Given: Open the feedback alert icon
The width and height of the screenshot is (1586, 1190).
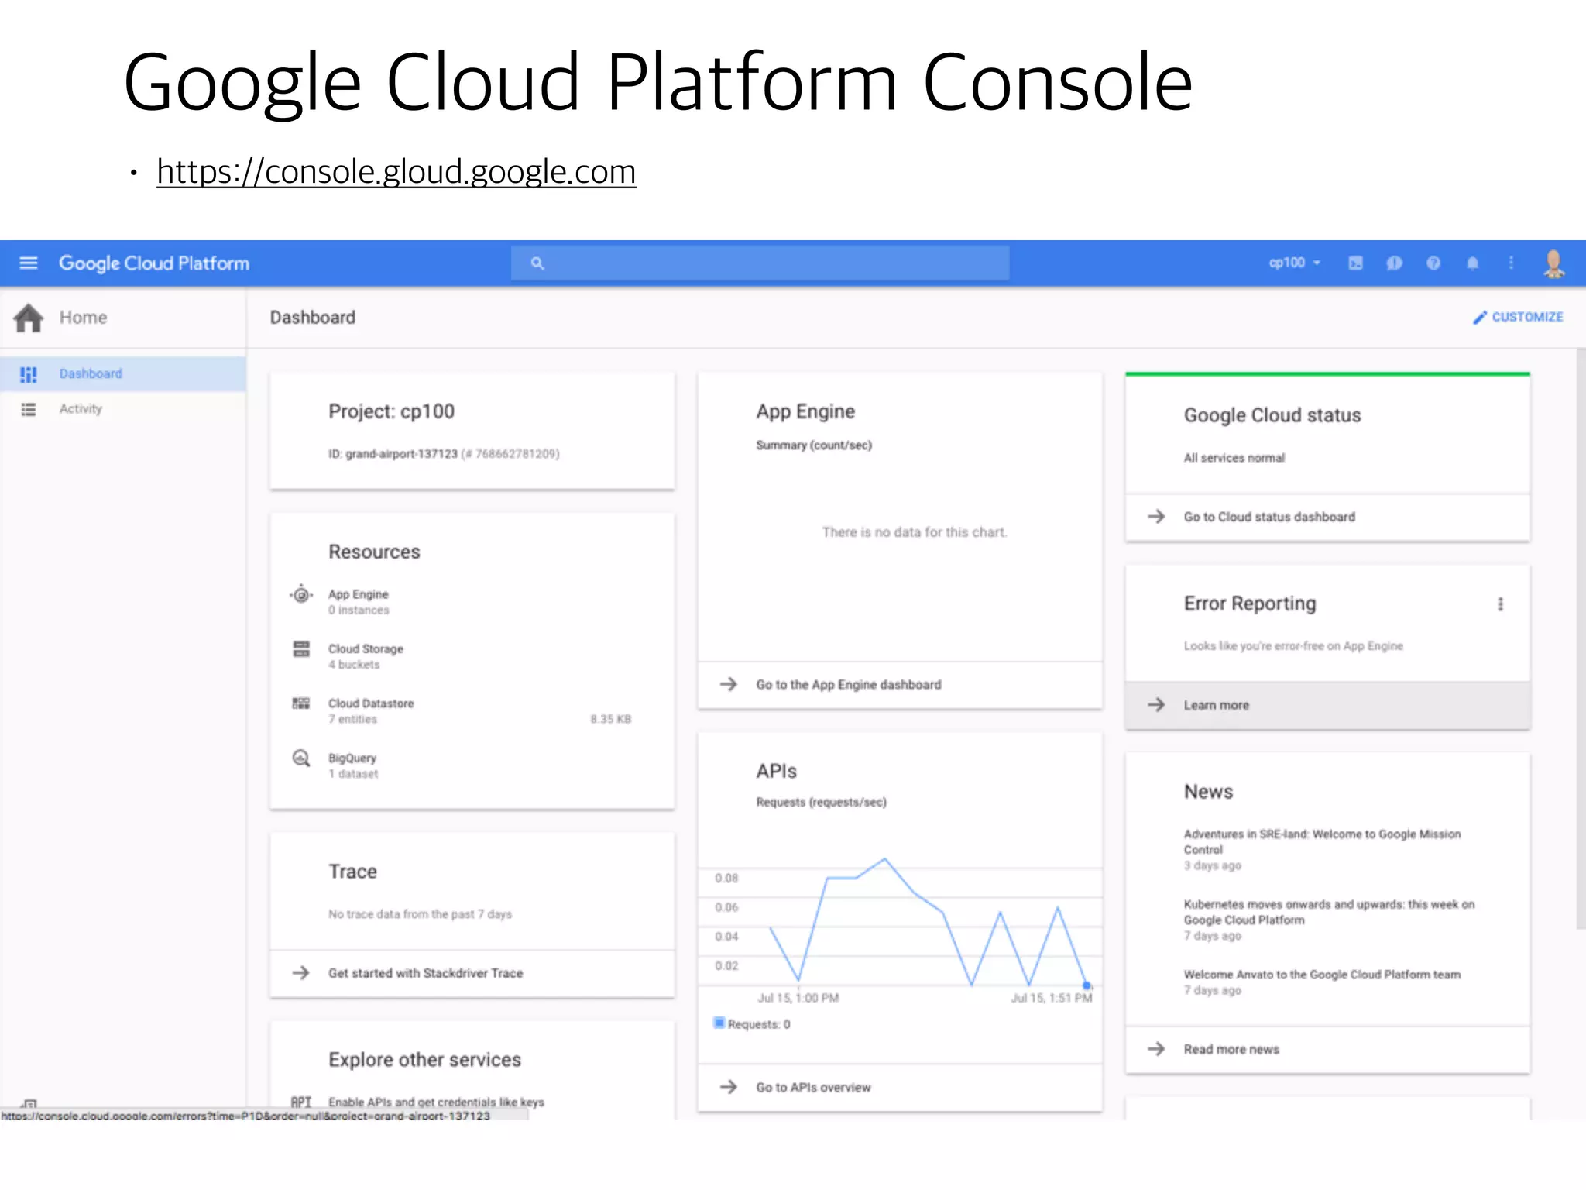Looking at the screenshot, I should point(1394,263).
